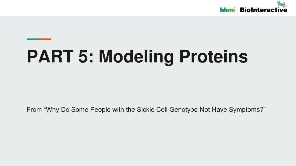Select the teal segment of accent line

(x=33, y=39)
